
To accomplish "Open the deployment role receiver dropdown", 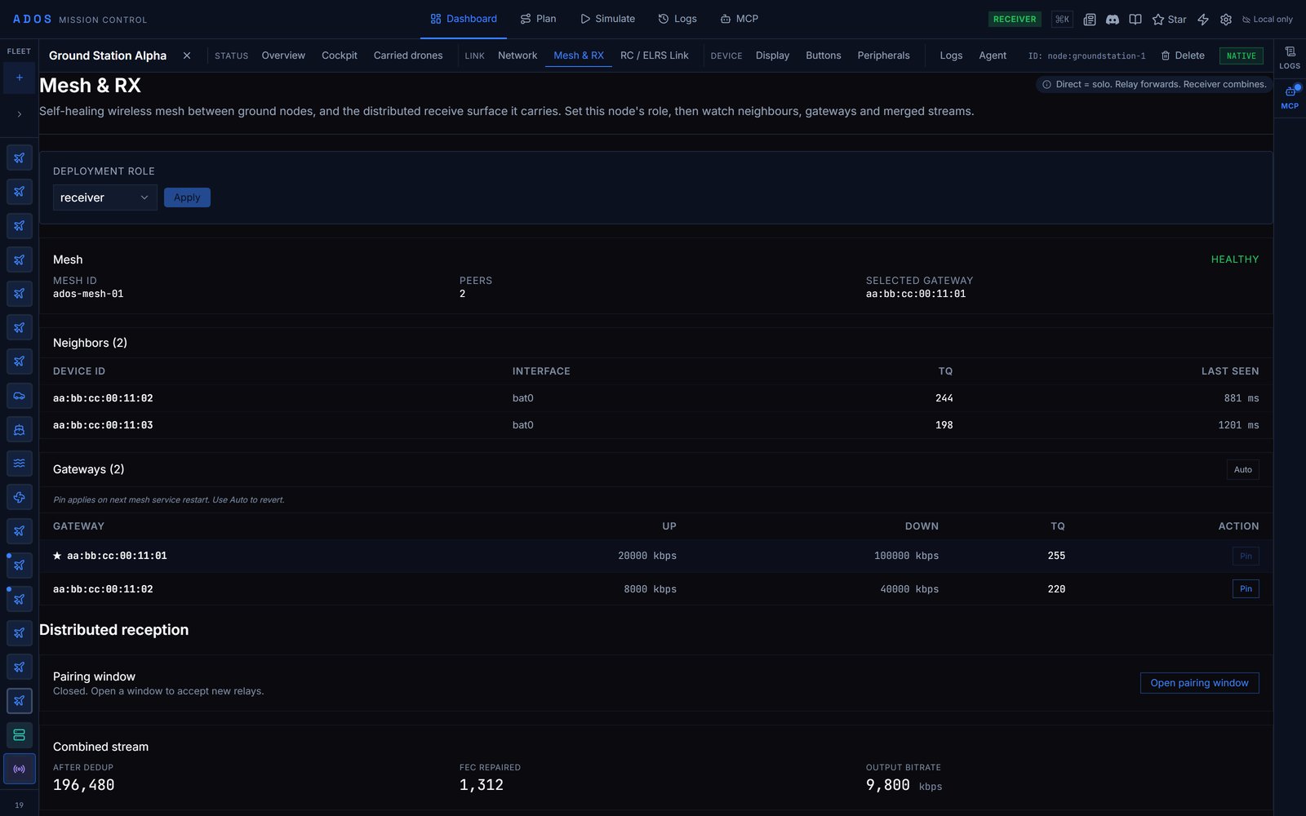I will point(104,197).
